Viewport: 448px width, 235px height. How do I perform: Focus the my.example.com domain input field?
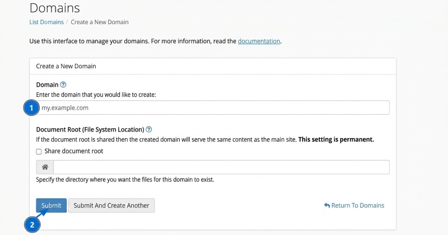click(213, 107)
